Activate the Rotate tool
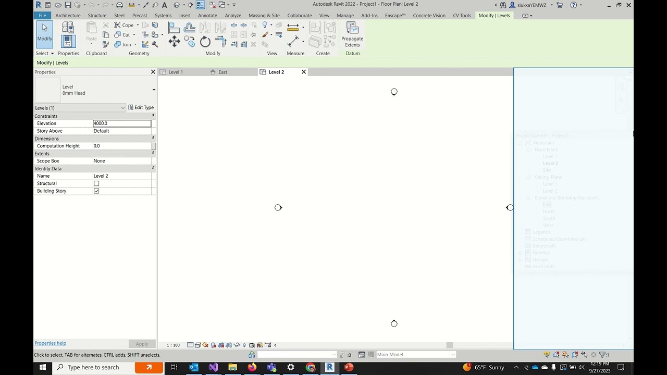The width and height of the screenshot is (667, 375). pos(205,42)
